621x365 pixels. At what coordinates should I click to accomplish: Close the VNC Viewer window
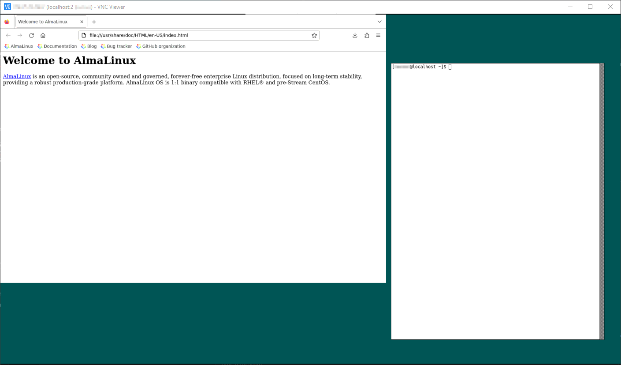point(610,7)
